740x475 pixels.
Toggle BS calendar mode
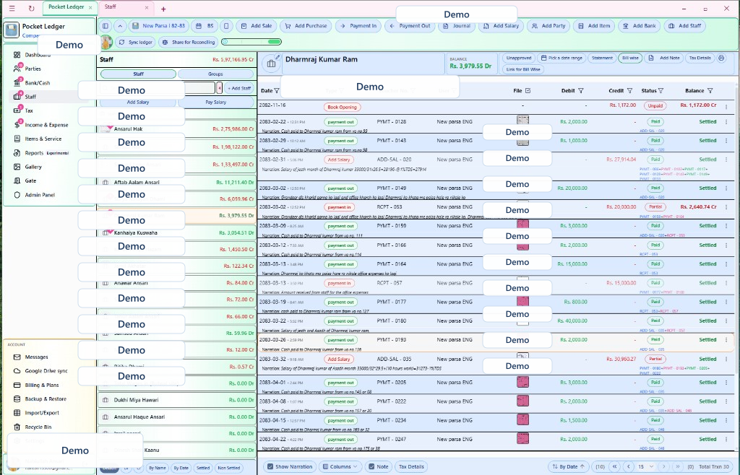pyautogui.click(x=206, y=26)
